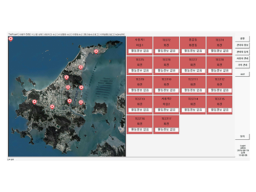Click the TEST7 user tile
The height and width of the screenshot is (192, 256).
coord(193,66)
